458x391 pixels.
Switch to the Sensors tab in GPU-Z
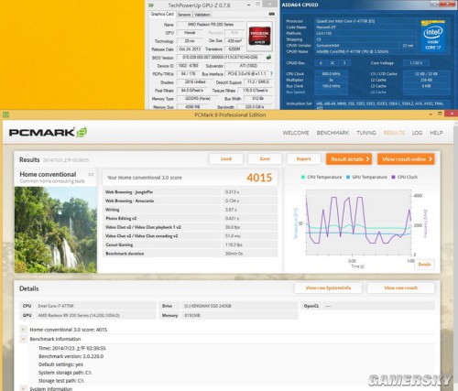[184, 15]
